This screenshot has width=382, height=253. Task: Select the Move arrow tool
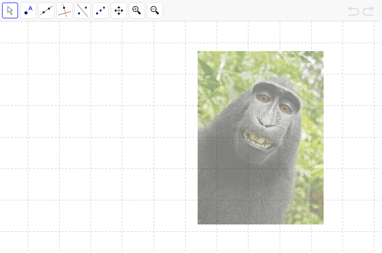point(10,10)
